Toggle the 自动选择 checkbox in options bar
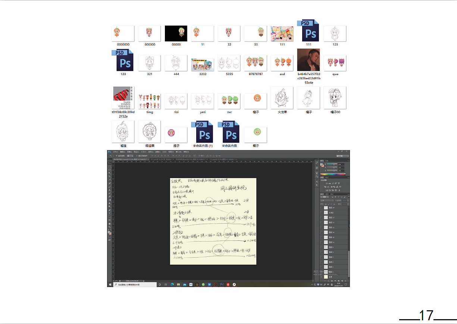 116,156
